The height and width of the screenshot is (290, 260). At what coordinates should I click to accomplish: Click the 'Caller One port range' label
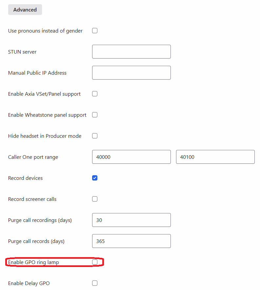33,157
